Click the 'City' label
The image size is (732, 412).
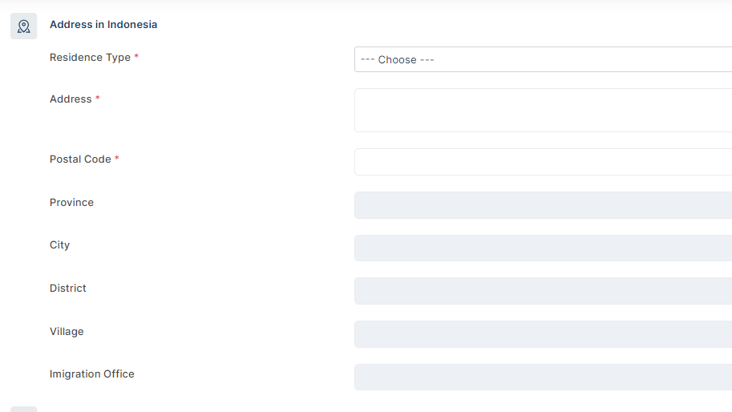click(x=59, y=245)
